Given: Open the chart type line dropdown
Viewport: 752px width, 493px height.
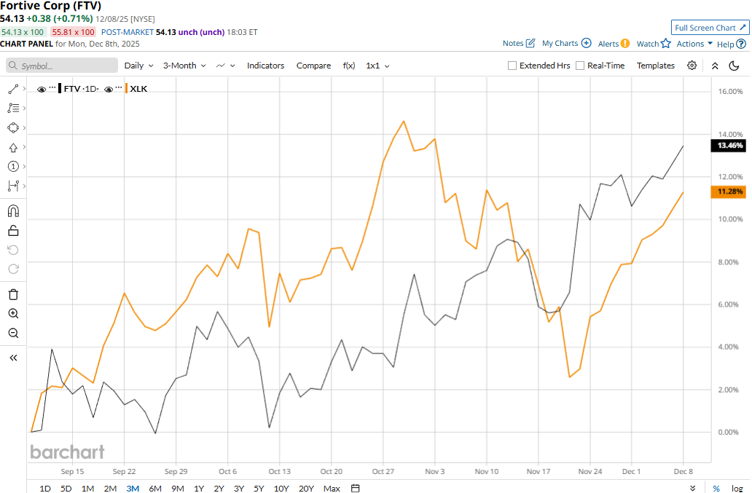Looking at the screenshot, I should (x=225, y=66).
